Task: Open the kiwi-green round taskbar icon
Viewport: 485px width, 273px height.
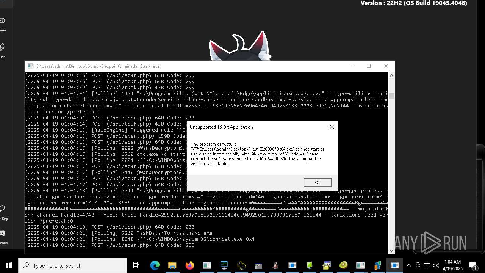Action: (x=344, y=265)
